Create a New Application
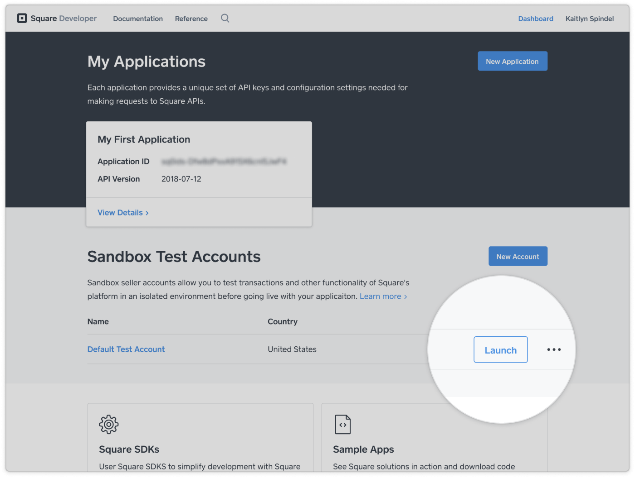Image resolution: width=635 pixels, height=478 pixels. [x=513, y=61]
